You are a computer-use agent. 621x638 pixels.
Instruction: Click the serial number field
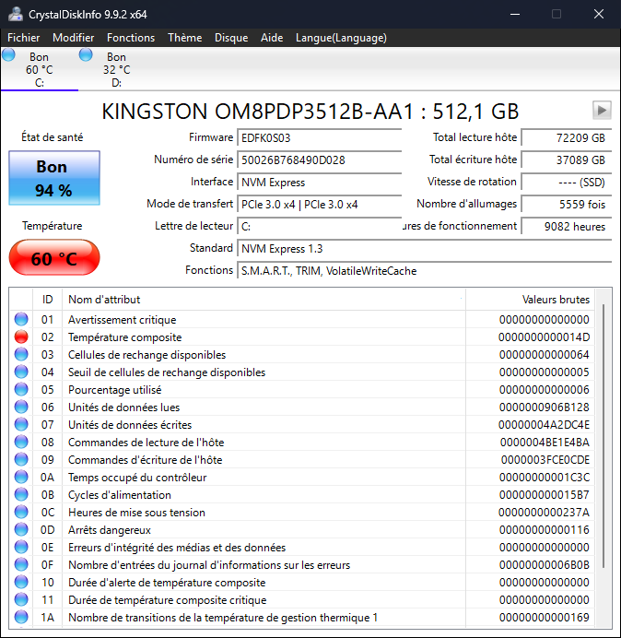point(320,159)
